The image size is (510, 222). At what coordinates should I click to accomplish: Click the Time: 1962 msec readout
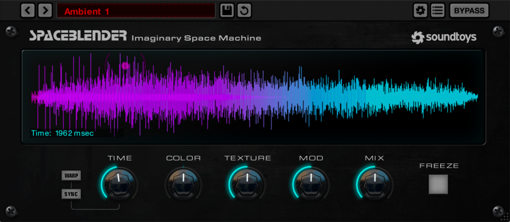[x=62, y=133]
